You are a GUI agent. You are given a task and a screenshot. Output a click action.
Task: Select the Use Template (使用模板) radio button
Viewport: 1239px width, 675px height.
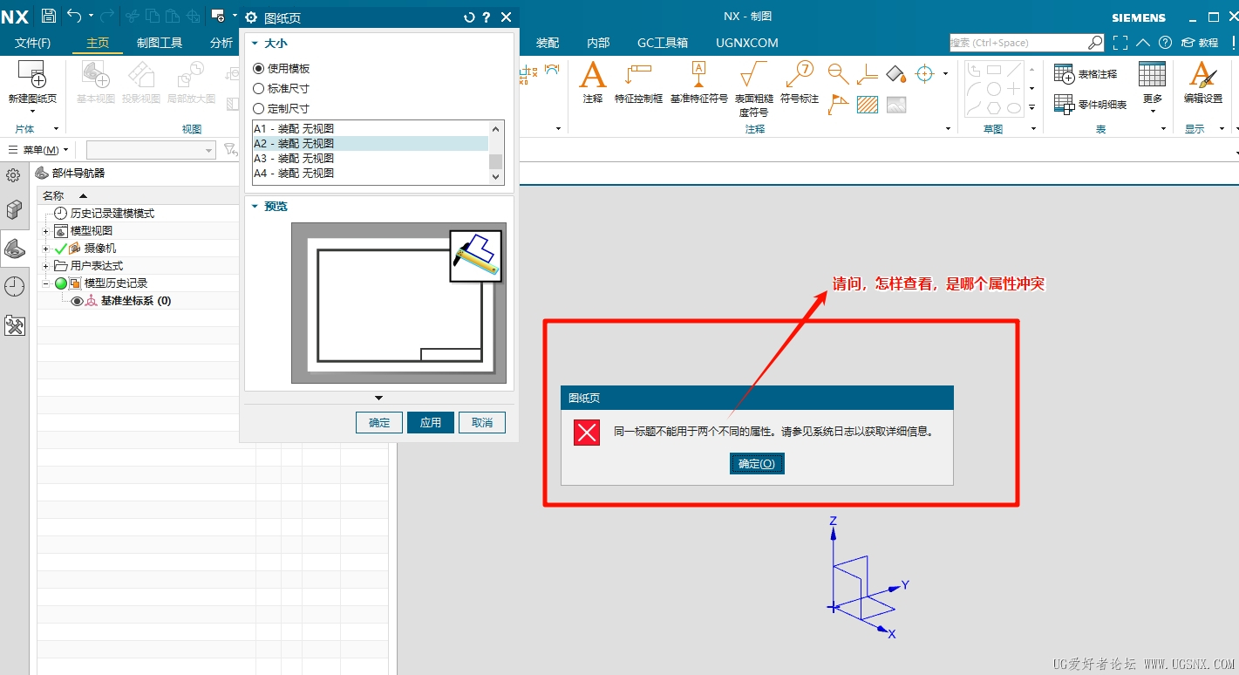(258, 68)
